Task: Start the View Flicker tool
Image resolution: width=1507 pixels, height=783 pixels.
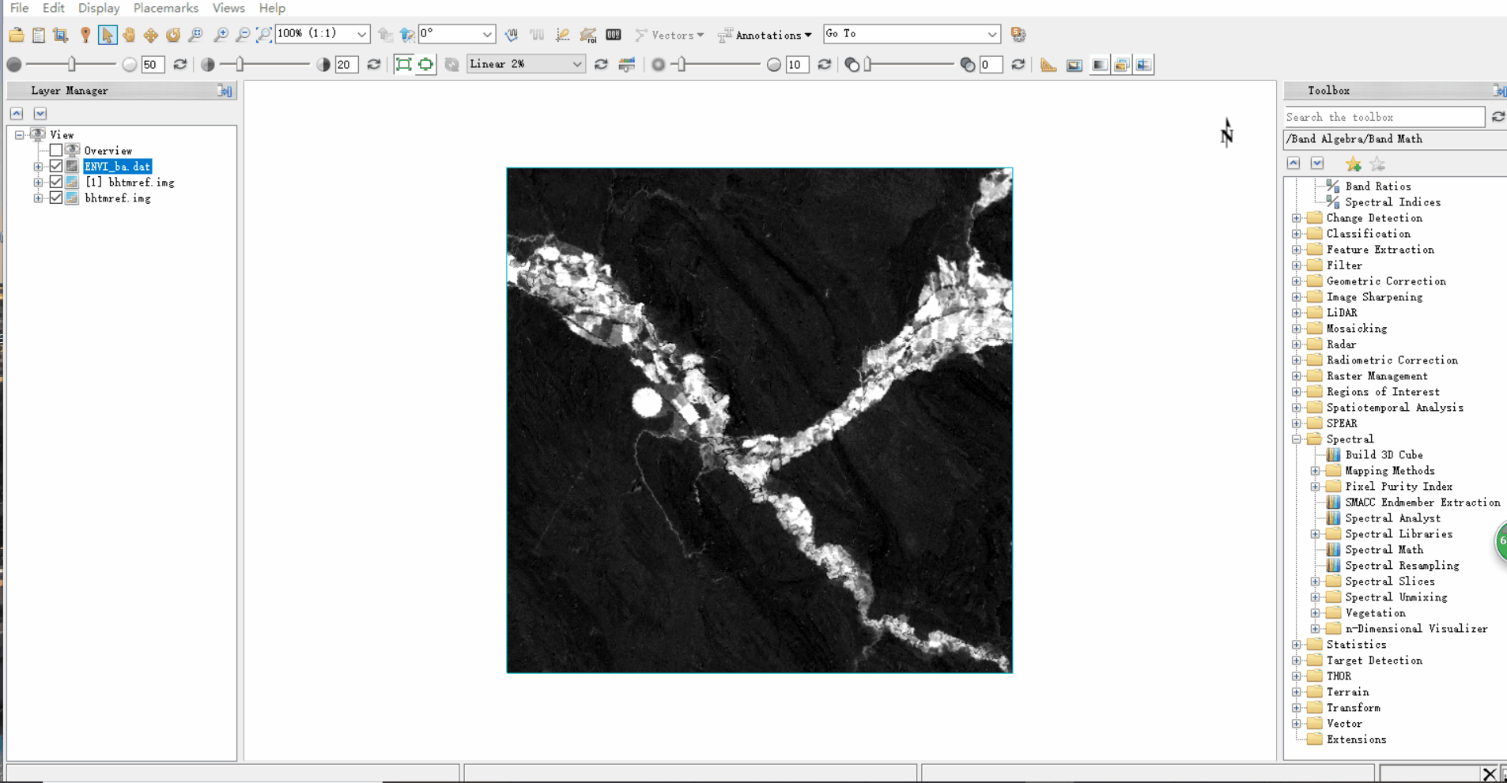Action: (x=1121, y=65)
